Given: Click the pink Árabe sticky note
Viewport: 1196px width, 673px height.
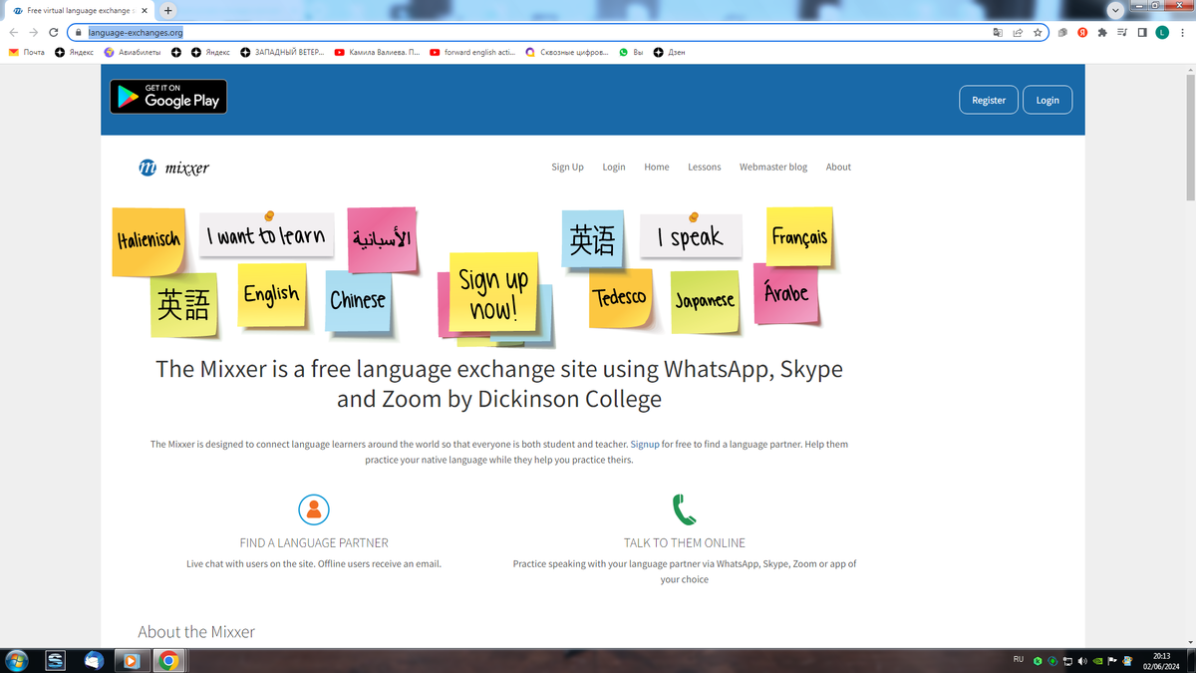Looking at the screenshot, I should click(x=786, y=294).
